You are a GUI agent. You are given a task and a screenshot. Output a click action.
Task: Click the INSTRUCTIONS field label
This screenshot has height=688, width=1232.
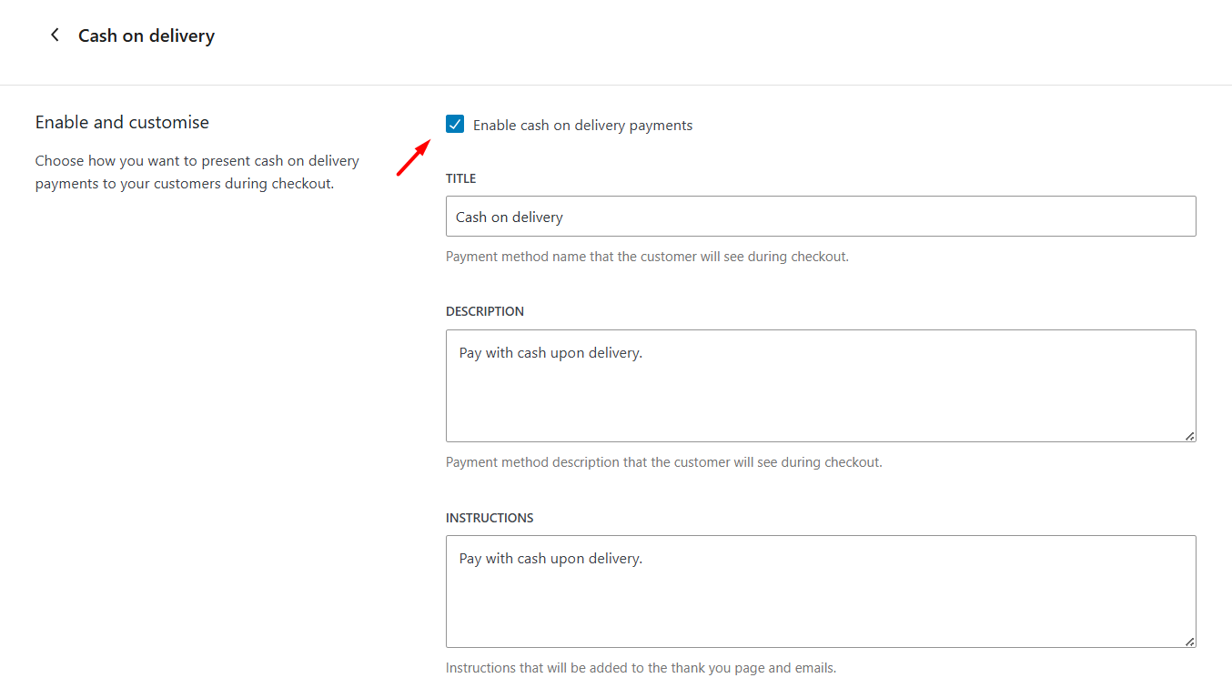pyautogui.click(x=490, y=518)
